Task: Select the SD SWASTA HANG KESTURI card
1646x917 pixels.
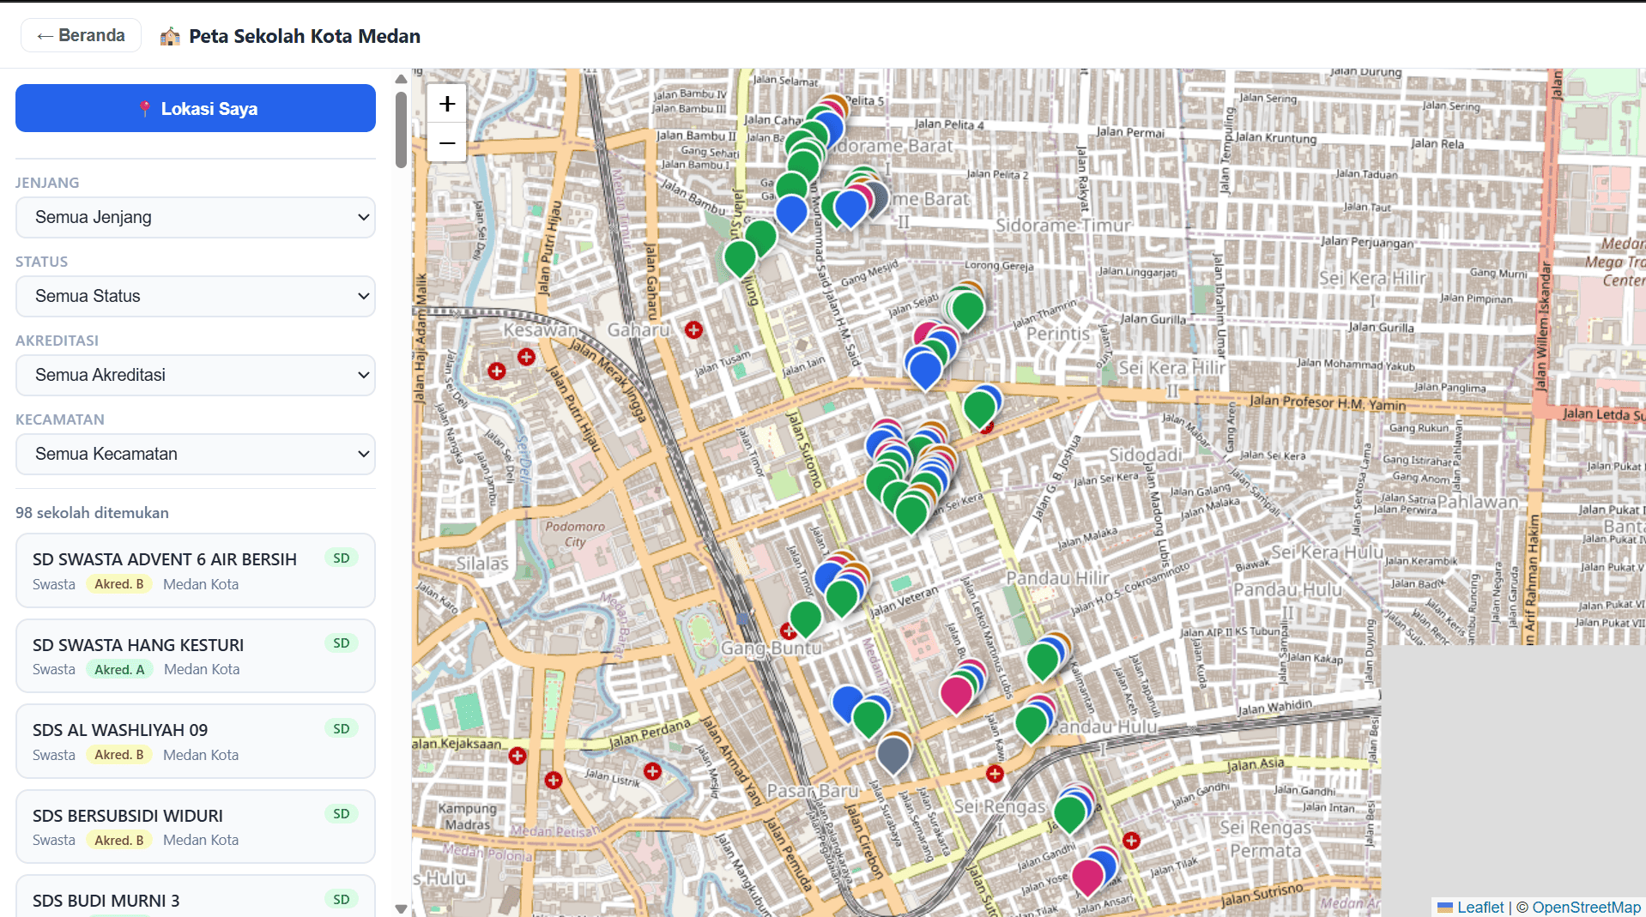Action: 196,655
